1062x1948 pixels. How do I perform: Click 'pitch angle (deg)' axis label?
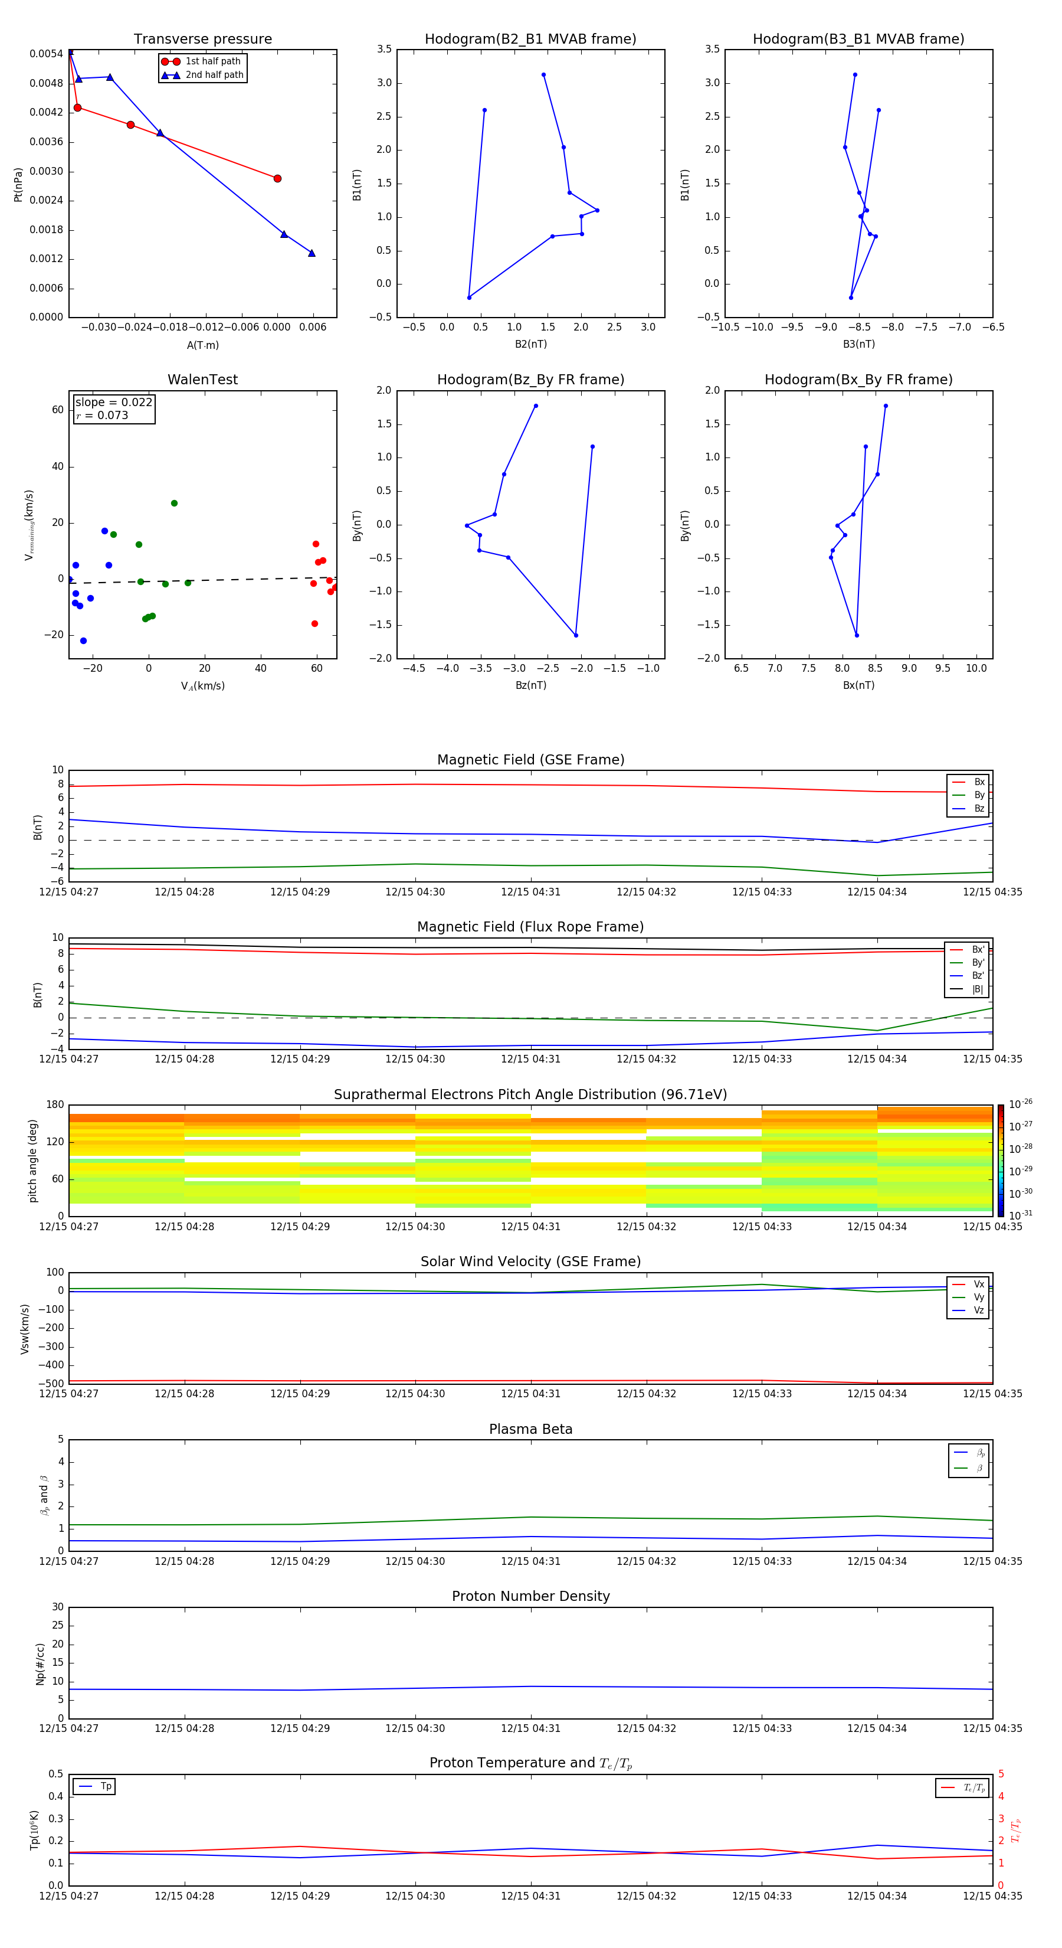coord(32,1161)
